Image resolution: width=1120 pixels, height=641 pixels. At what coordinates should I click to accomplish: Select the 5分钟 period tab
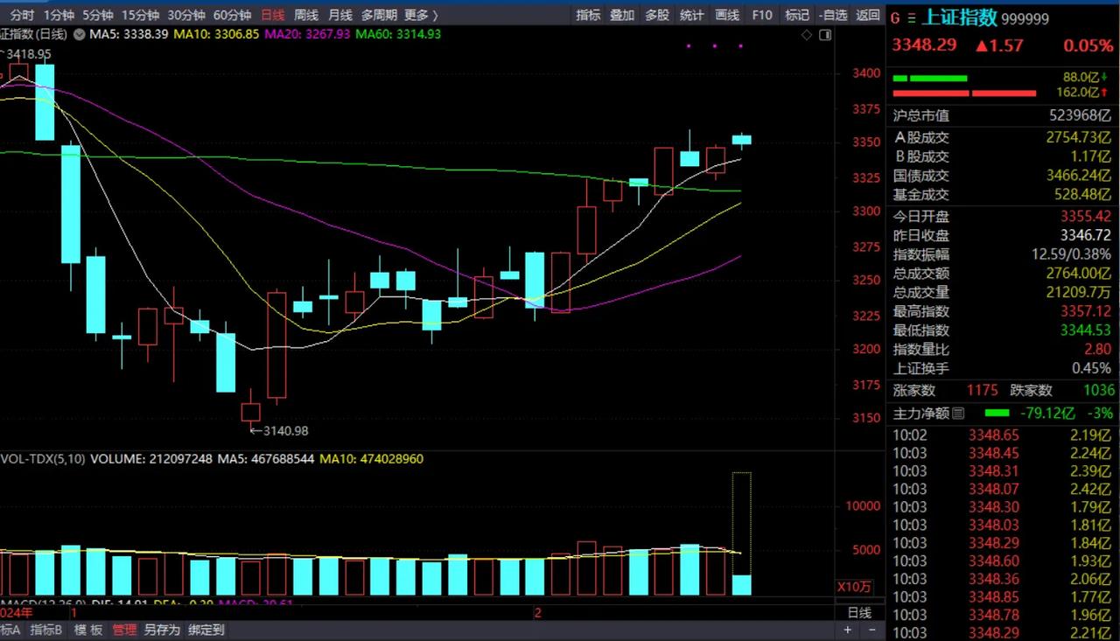click(97, 15)
